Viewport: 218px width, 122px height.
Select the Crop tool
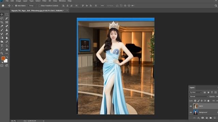tap(2, 22)
